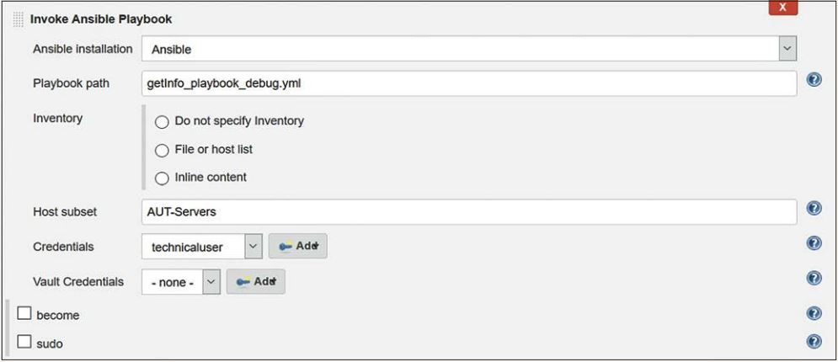This screenshot has height=362, width=838.
Task: Open help for Playbook path field
Action: click(x=814, y=80)
